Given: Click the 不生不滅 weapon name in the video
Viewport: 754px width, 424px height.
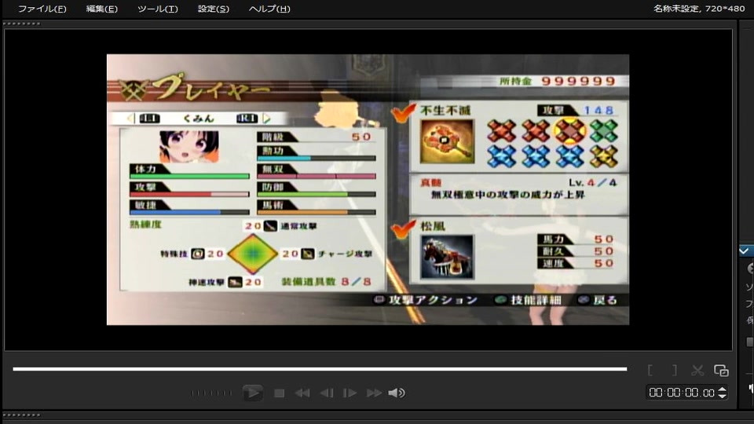Looking at the screenshot, I should pos(445,111).
